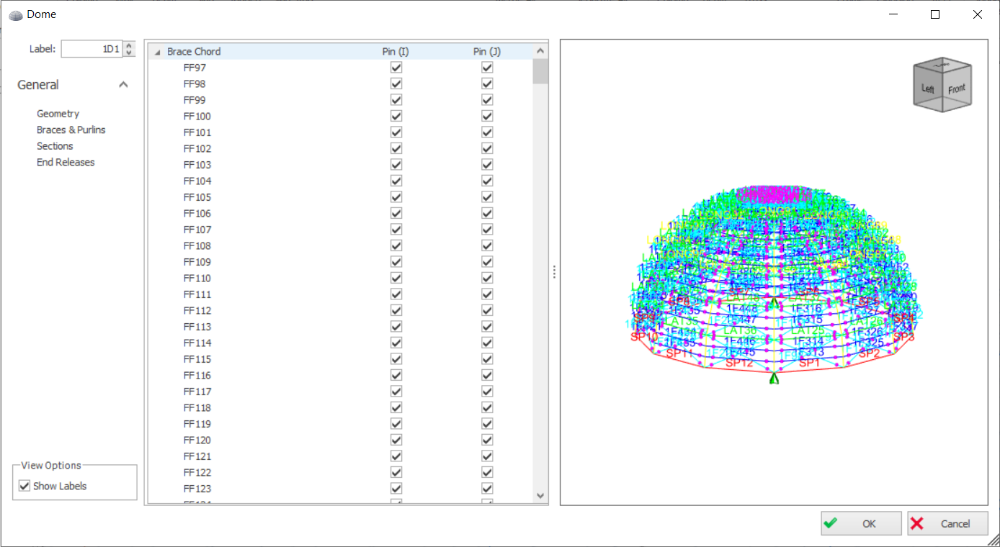Screen dimensions: 1000x547
Task: Uncheck Pin (I) for FF100
Action: pyautogui.click(x=396, y=116)
